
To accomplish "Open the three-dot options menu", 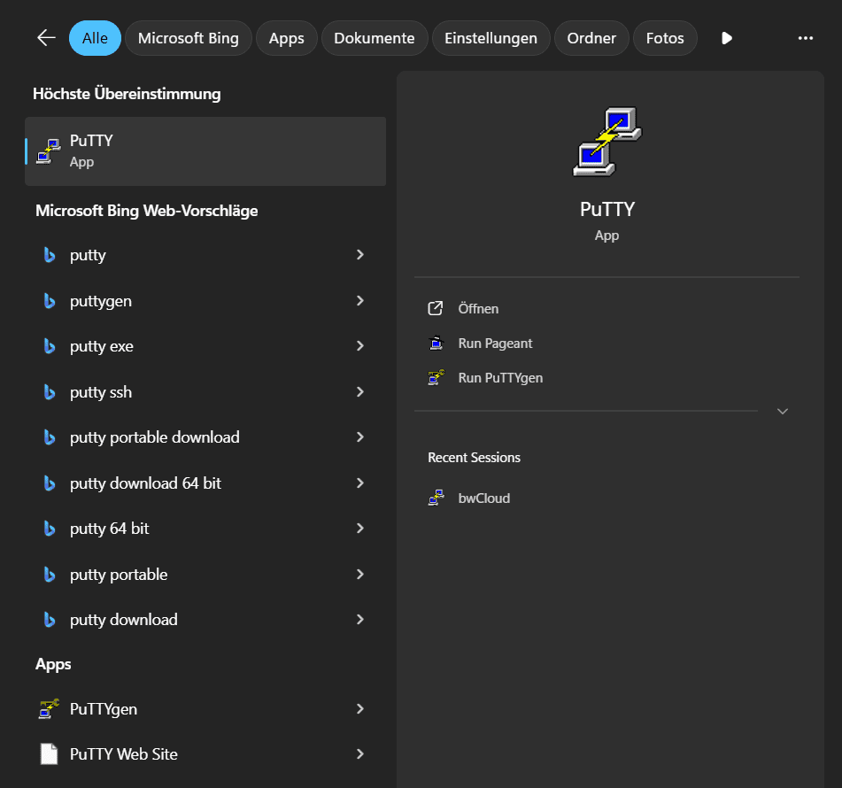I will tap(806, 38).
